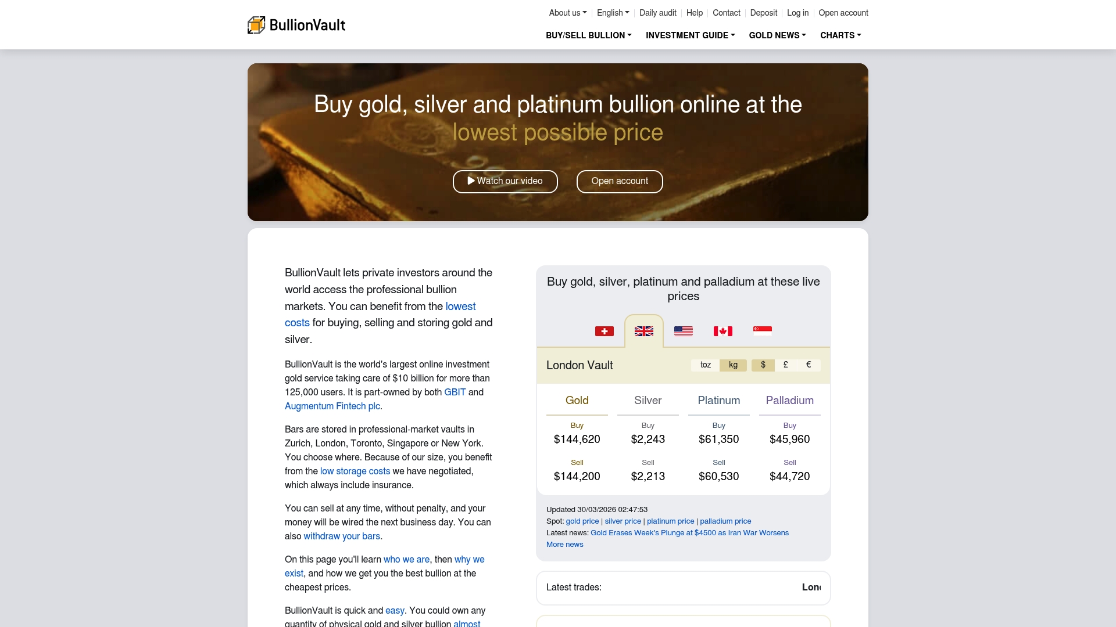Switch price units to toz
1116x627 pixels.
tap(704, 365)
